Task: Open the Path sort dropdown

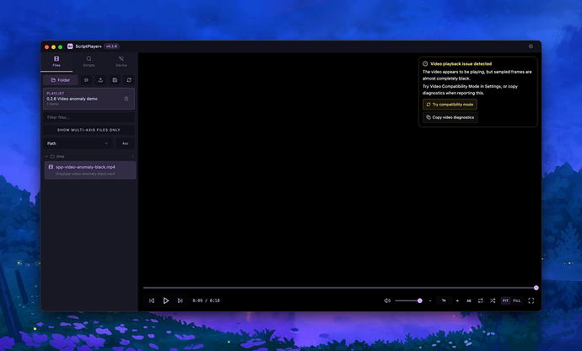Action: point(78,143)
